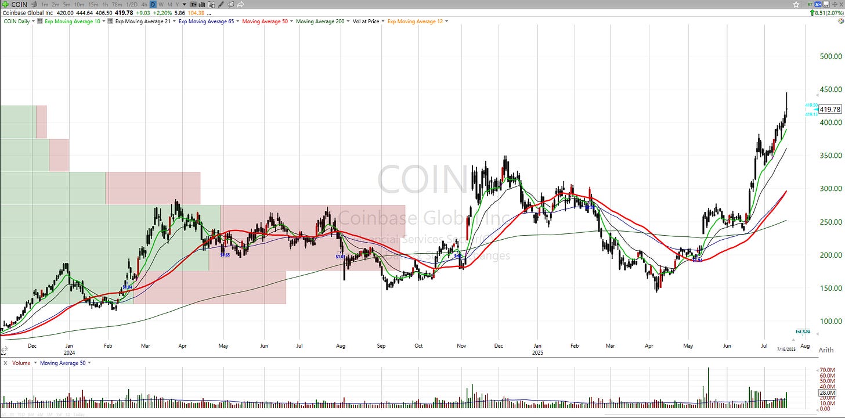Click the ellipsis after 104.3B

click(x=209, y=13)
